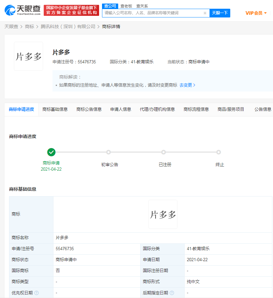Click the 片多多 trademark thumbnail image
Viewport: 273px width, 298px height.
tap(28, 56)
